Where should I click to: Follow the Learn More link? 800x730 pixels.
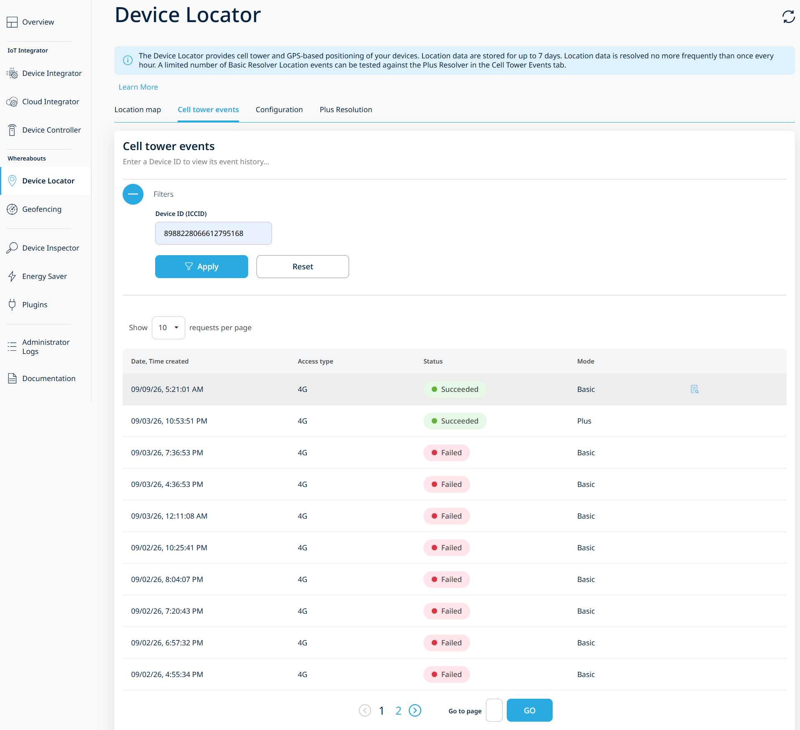(138, 87)
